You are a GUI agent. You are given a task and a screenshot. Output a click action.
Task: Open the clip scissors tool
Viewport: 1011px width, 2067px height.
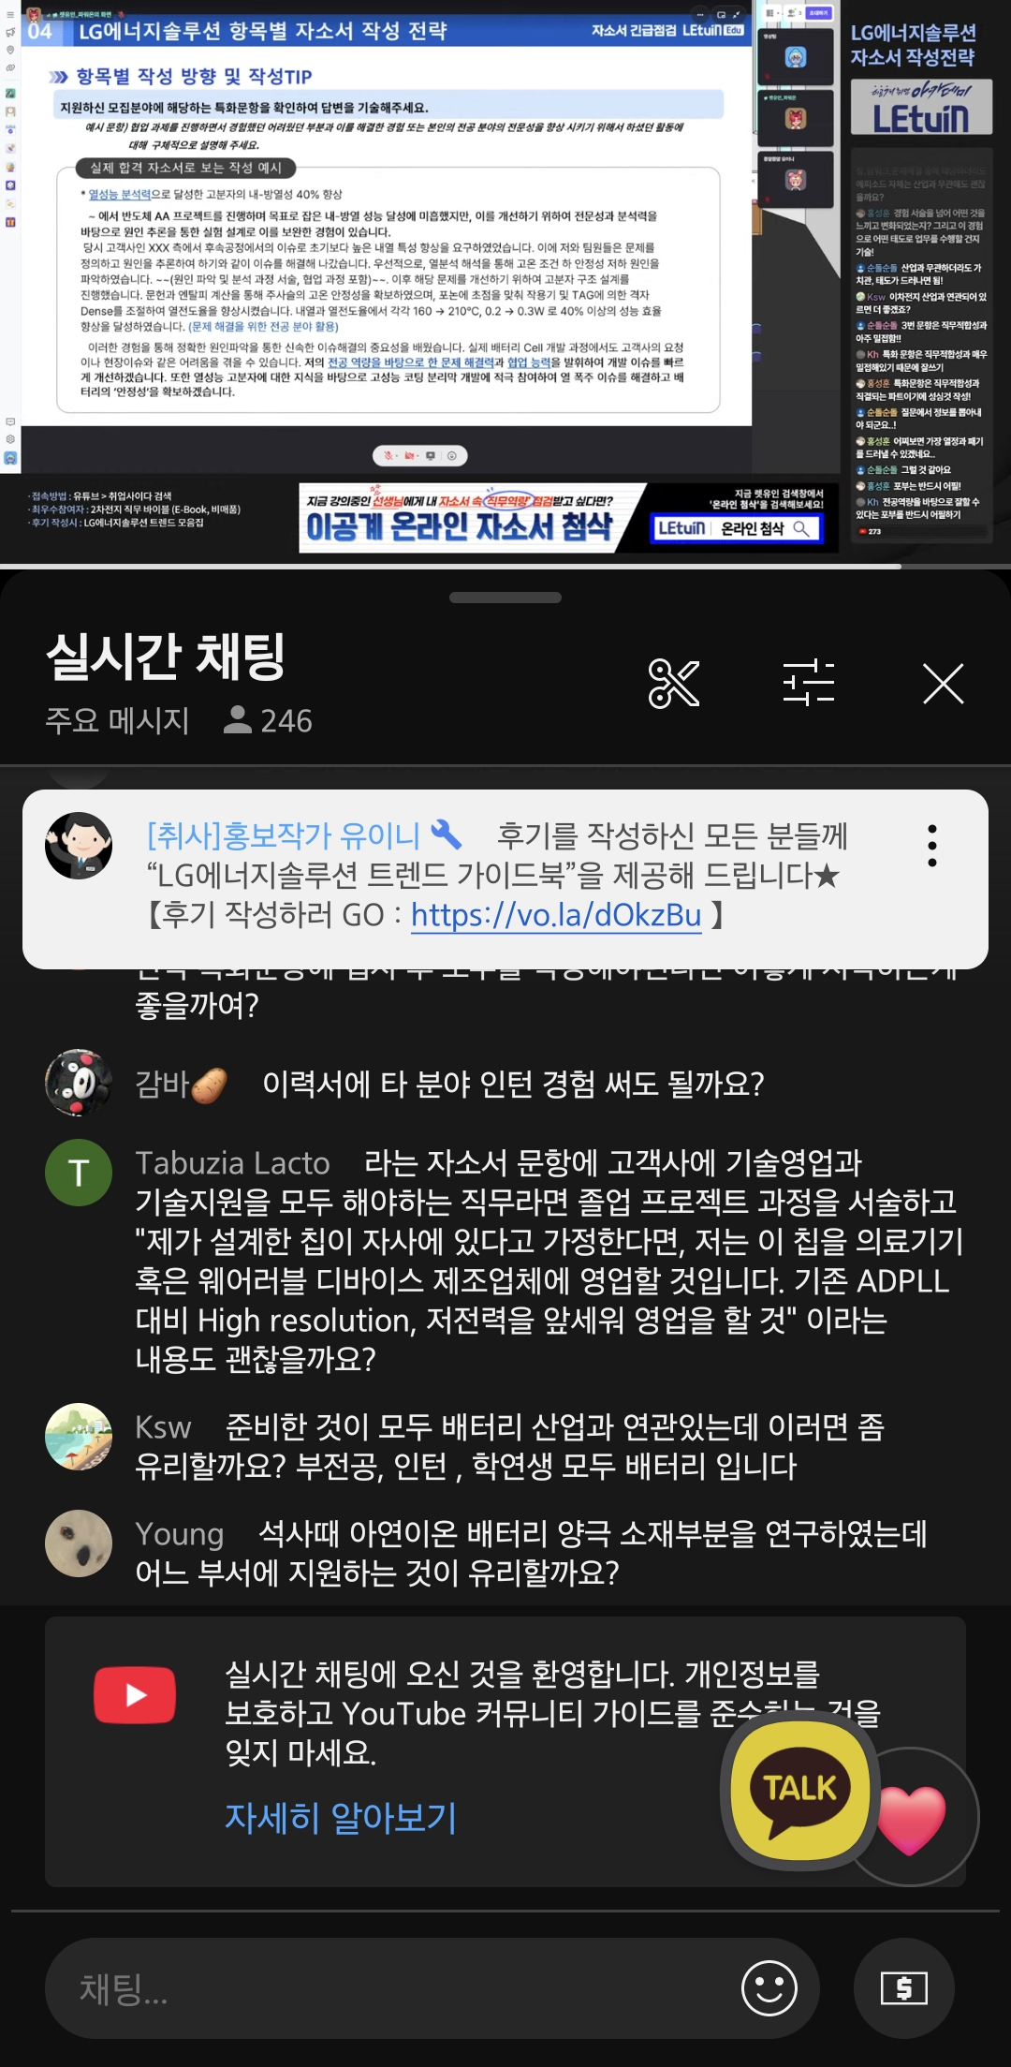[x=674, y=684]
